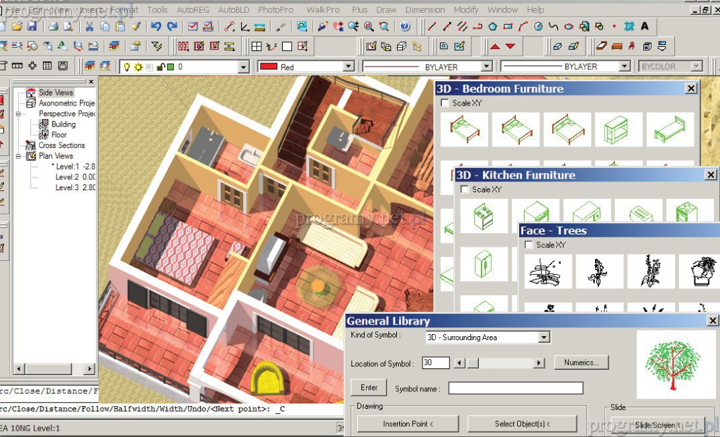Select the Polygon drawing tool
720x437 pixels.
coord(492,27)
